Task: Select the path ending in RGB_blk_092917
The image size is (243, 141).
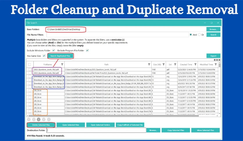Action: coord(108,83)
